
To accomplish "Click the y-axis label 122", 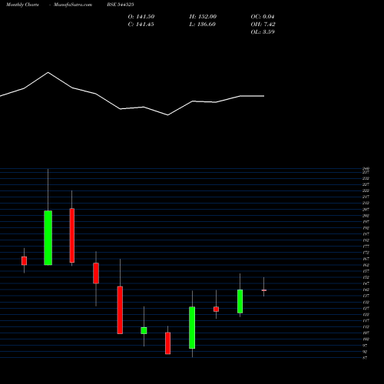I will [x=366, y=314].
